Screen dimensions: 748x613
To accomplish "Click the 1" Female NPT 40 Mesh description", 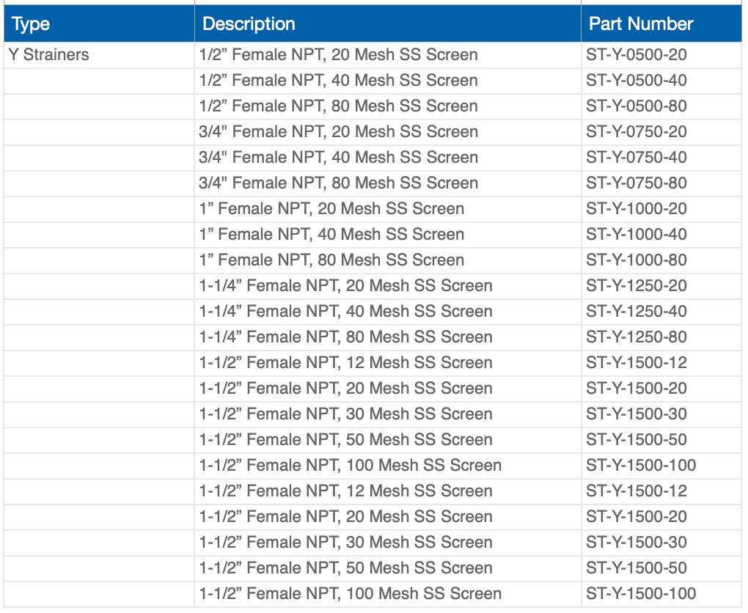I will [332, 234].
